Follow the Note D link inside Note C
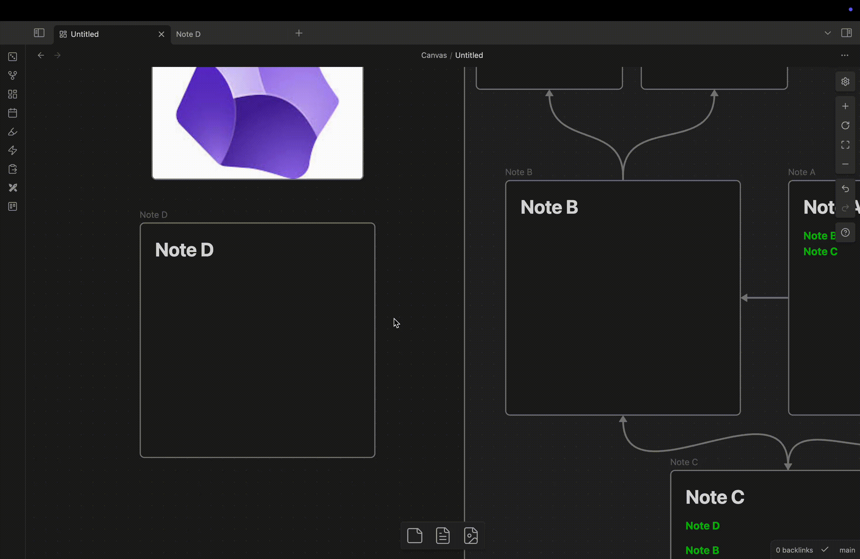Screen dimensions: 860x559 pos(702,526)
